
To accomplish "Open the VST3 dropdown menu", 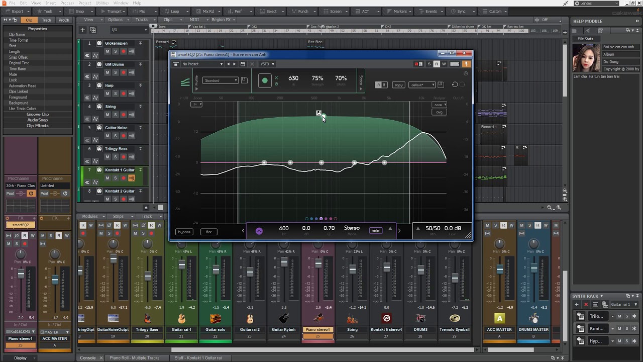I will point(267,64).
